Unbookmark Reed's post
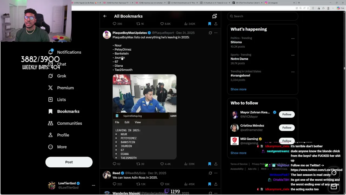Viewport: 346px width, 195px height. point(209,184)
